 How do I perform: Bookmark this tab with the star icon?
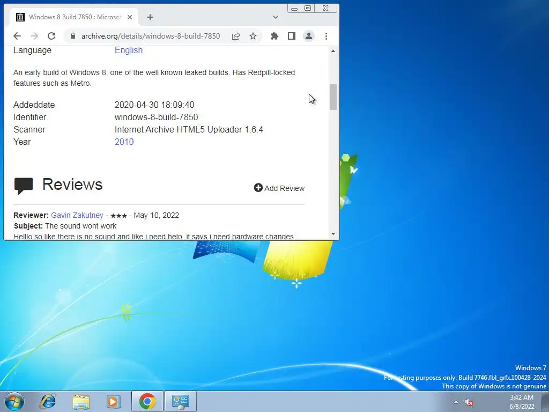pos(253,36)
